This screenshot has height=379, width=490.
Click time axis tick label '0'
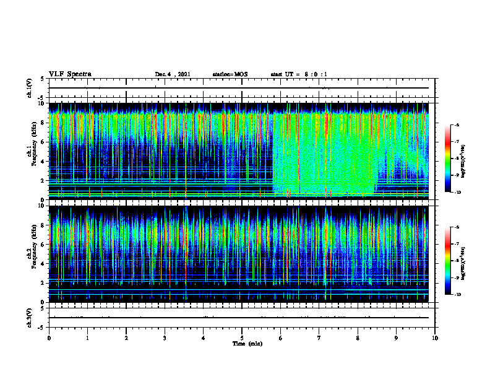49,338
